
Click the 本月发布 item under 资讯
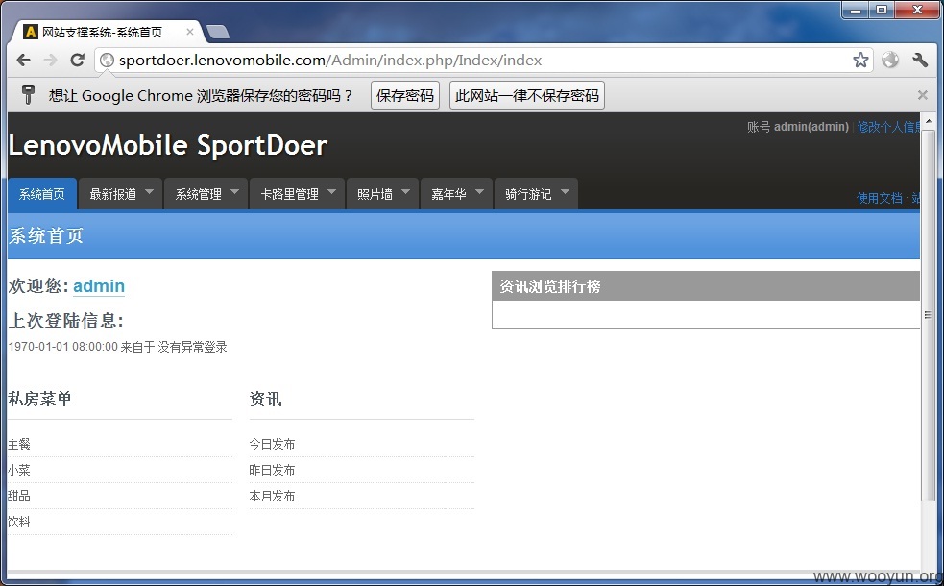(272, 496)
